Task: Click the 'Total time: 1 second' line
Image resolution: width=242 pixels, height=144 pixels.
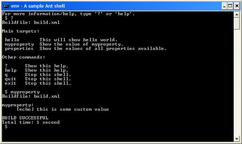Action: (x=31, y=122)
